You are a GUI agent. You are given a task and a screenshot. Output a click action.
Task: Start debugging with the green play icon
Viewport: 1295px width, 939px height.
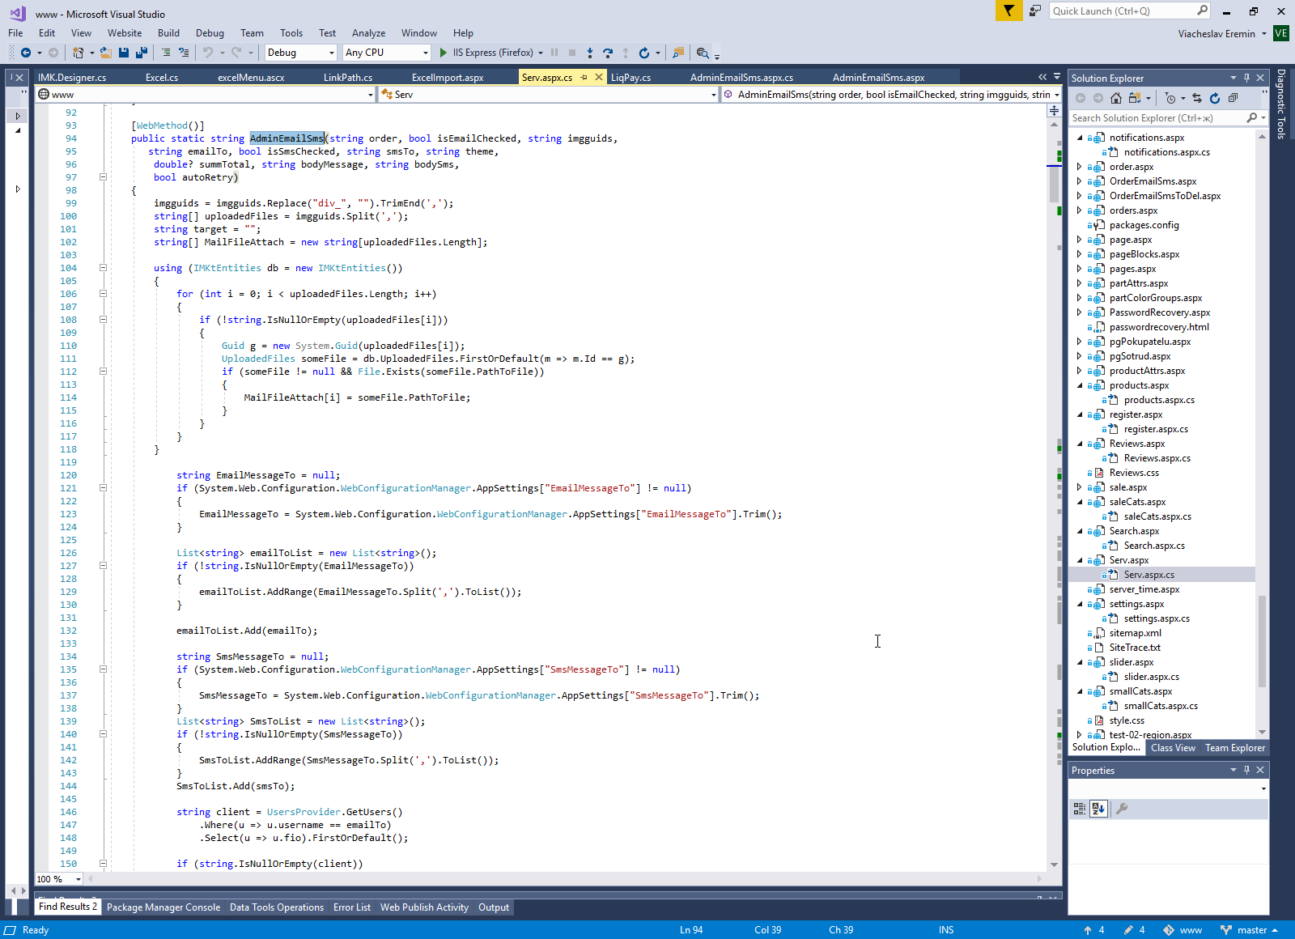pos(443,53)
